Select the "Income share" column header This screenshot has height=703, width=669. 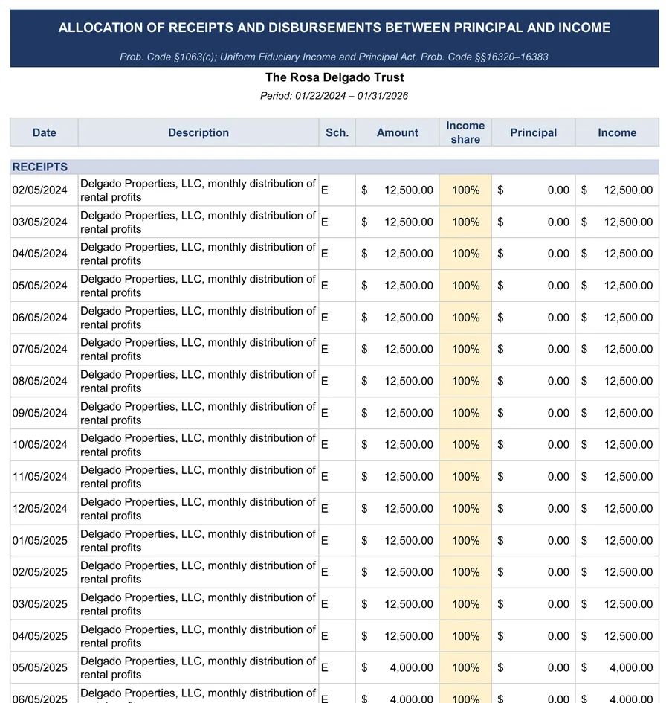point(465,132)
